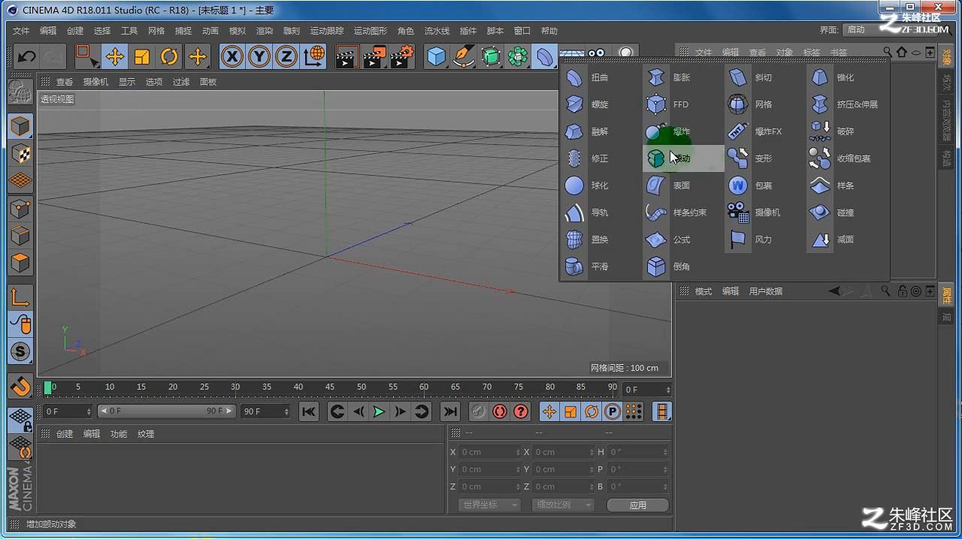
Task: Select the Move tool in top toolbar
Action: [x=114, y=56]
